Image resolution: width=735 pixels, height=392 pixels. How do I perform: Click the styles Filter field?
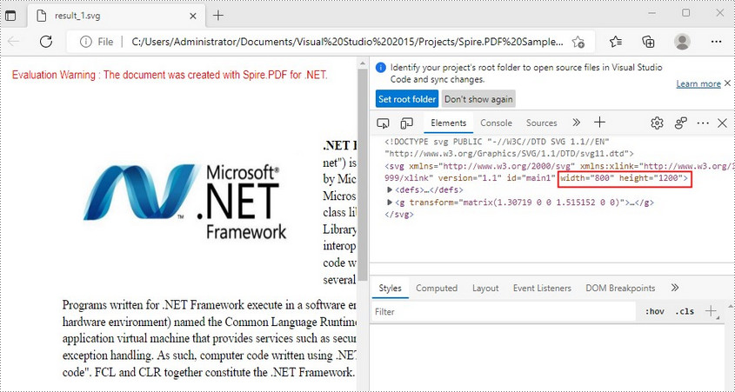[x=504, y=312]
